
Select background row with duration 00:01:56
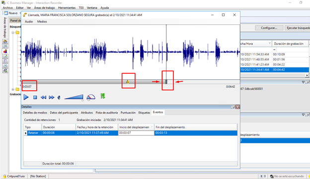275,60
